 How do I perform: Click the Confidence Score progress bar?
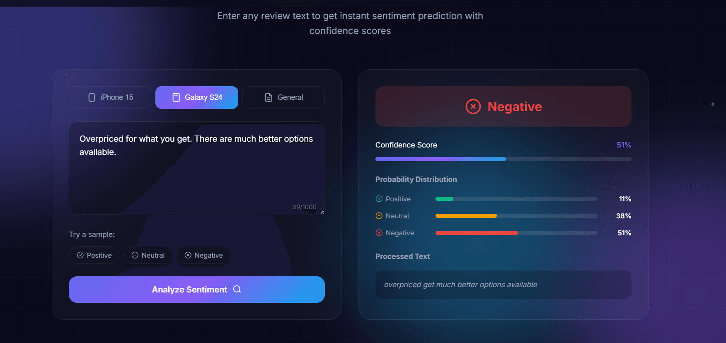tap(503, 159)
